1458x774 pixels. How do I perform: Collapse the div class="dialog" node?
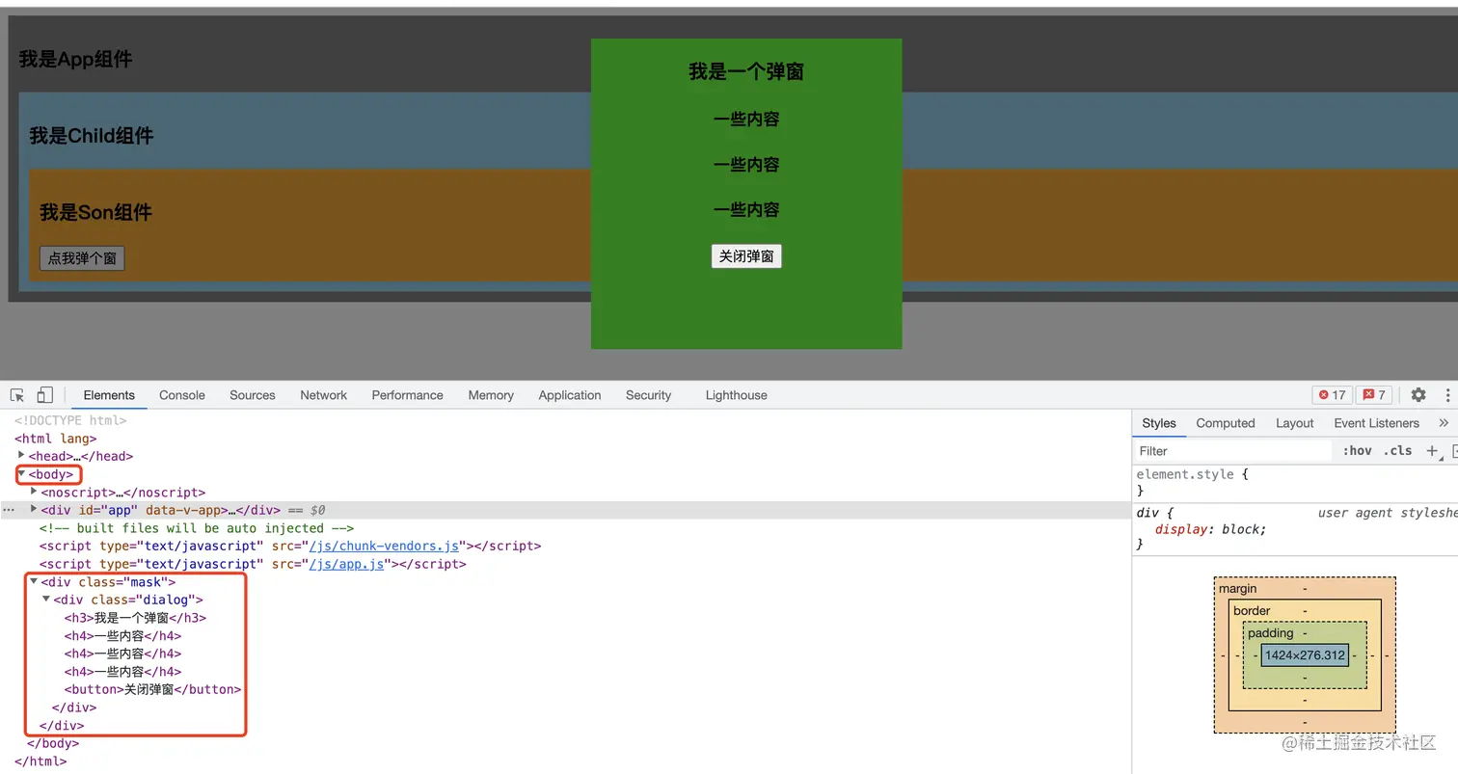click(x=46, y=600)
